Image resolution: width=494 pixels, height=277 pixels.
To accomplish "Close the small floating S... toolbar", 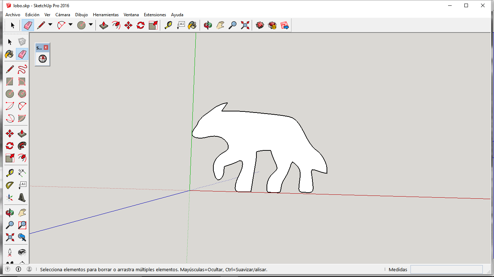I will [x=46, y=48].
